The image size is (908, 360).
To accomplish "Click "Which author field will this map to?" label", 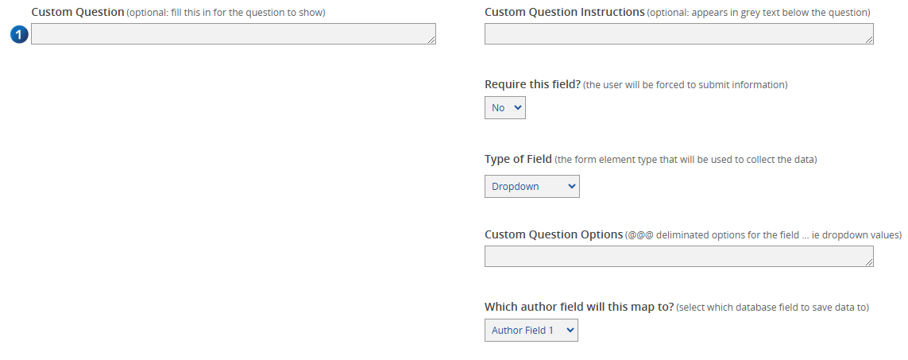I will [x=579, y=307].
